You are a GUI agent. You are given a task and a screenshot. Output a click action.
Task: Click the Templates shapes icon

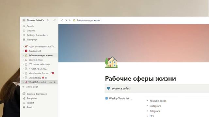[24, 98]
